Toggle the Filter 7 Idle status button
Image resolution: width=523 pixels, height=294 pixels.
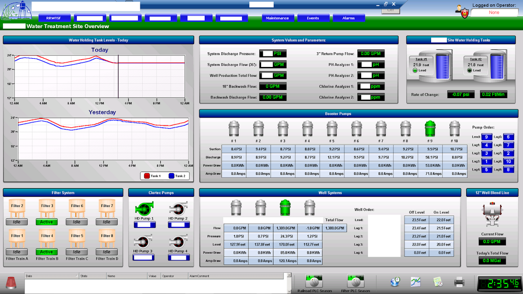[106, 222]
